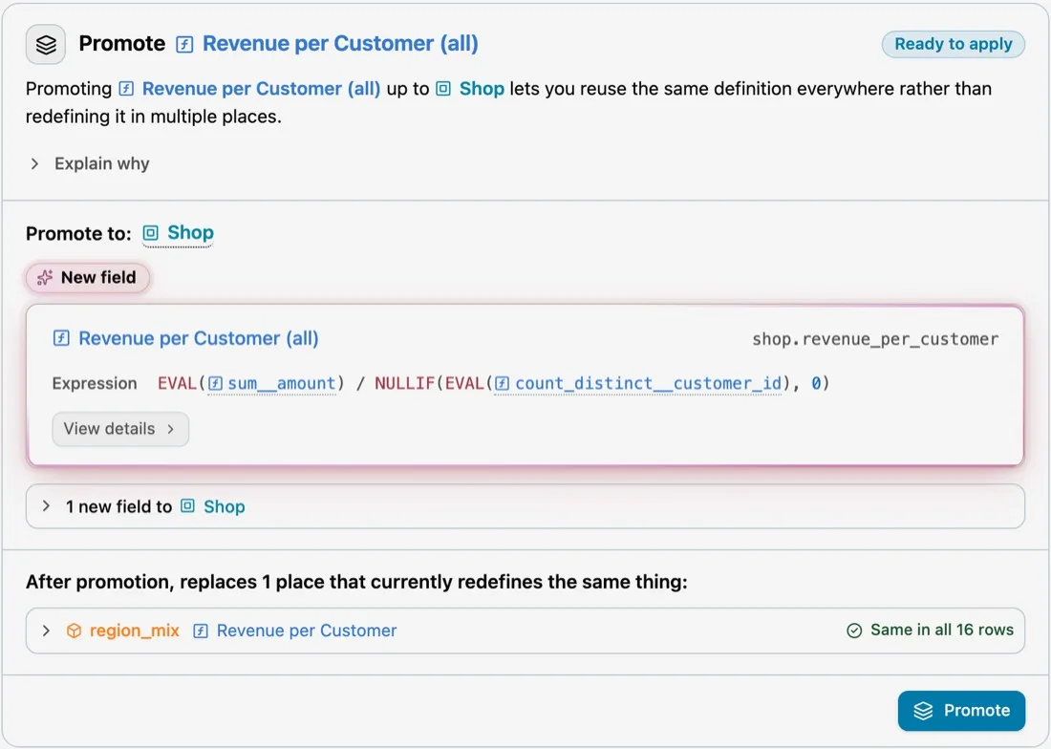
Task: Click the function icon next to header Revenue per Customer (all)
Action: (184, 44)
